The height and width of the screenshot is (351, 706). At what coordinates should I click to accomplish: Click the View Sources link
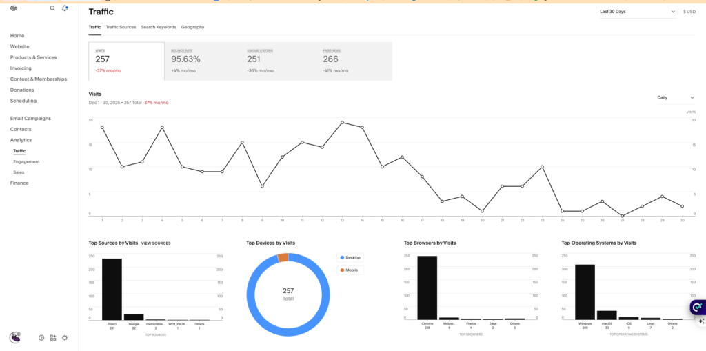(156, 243)
